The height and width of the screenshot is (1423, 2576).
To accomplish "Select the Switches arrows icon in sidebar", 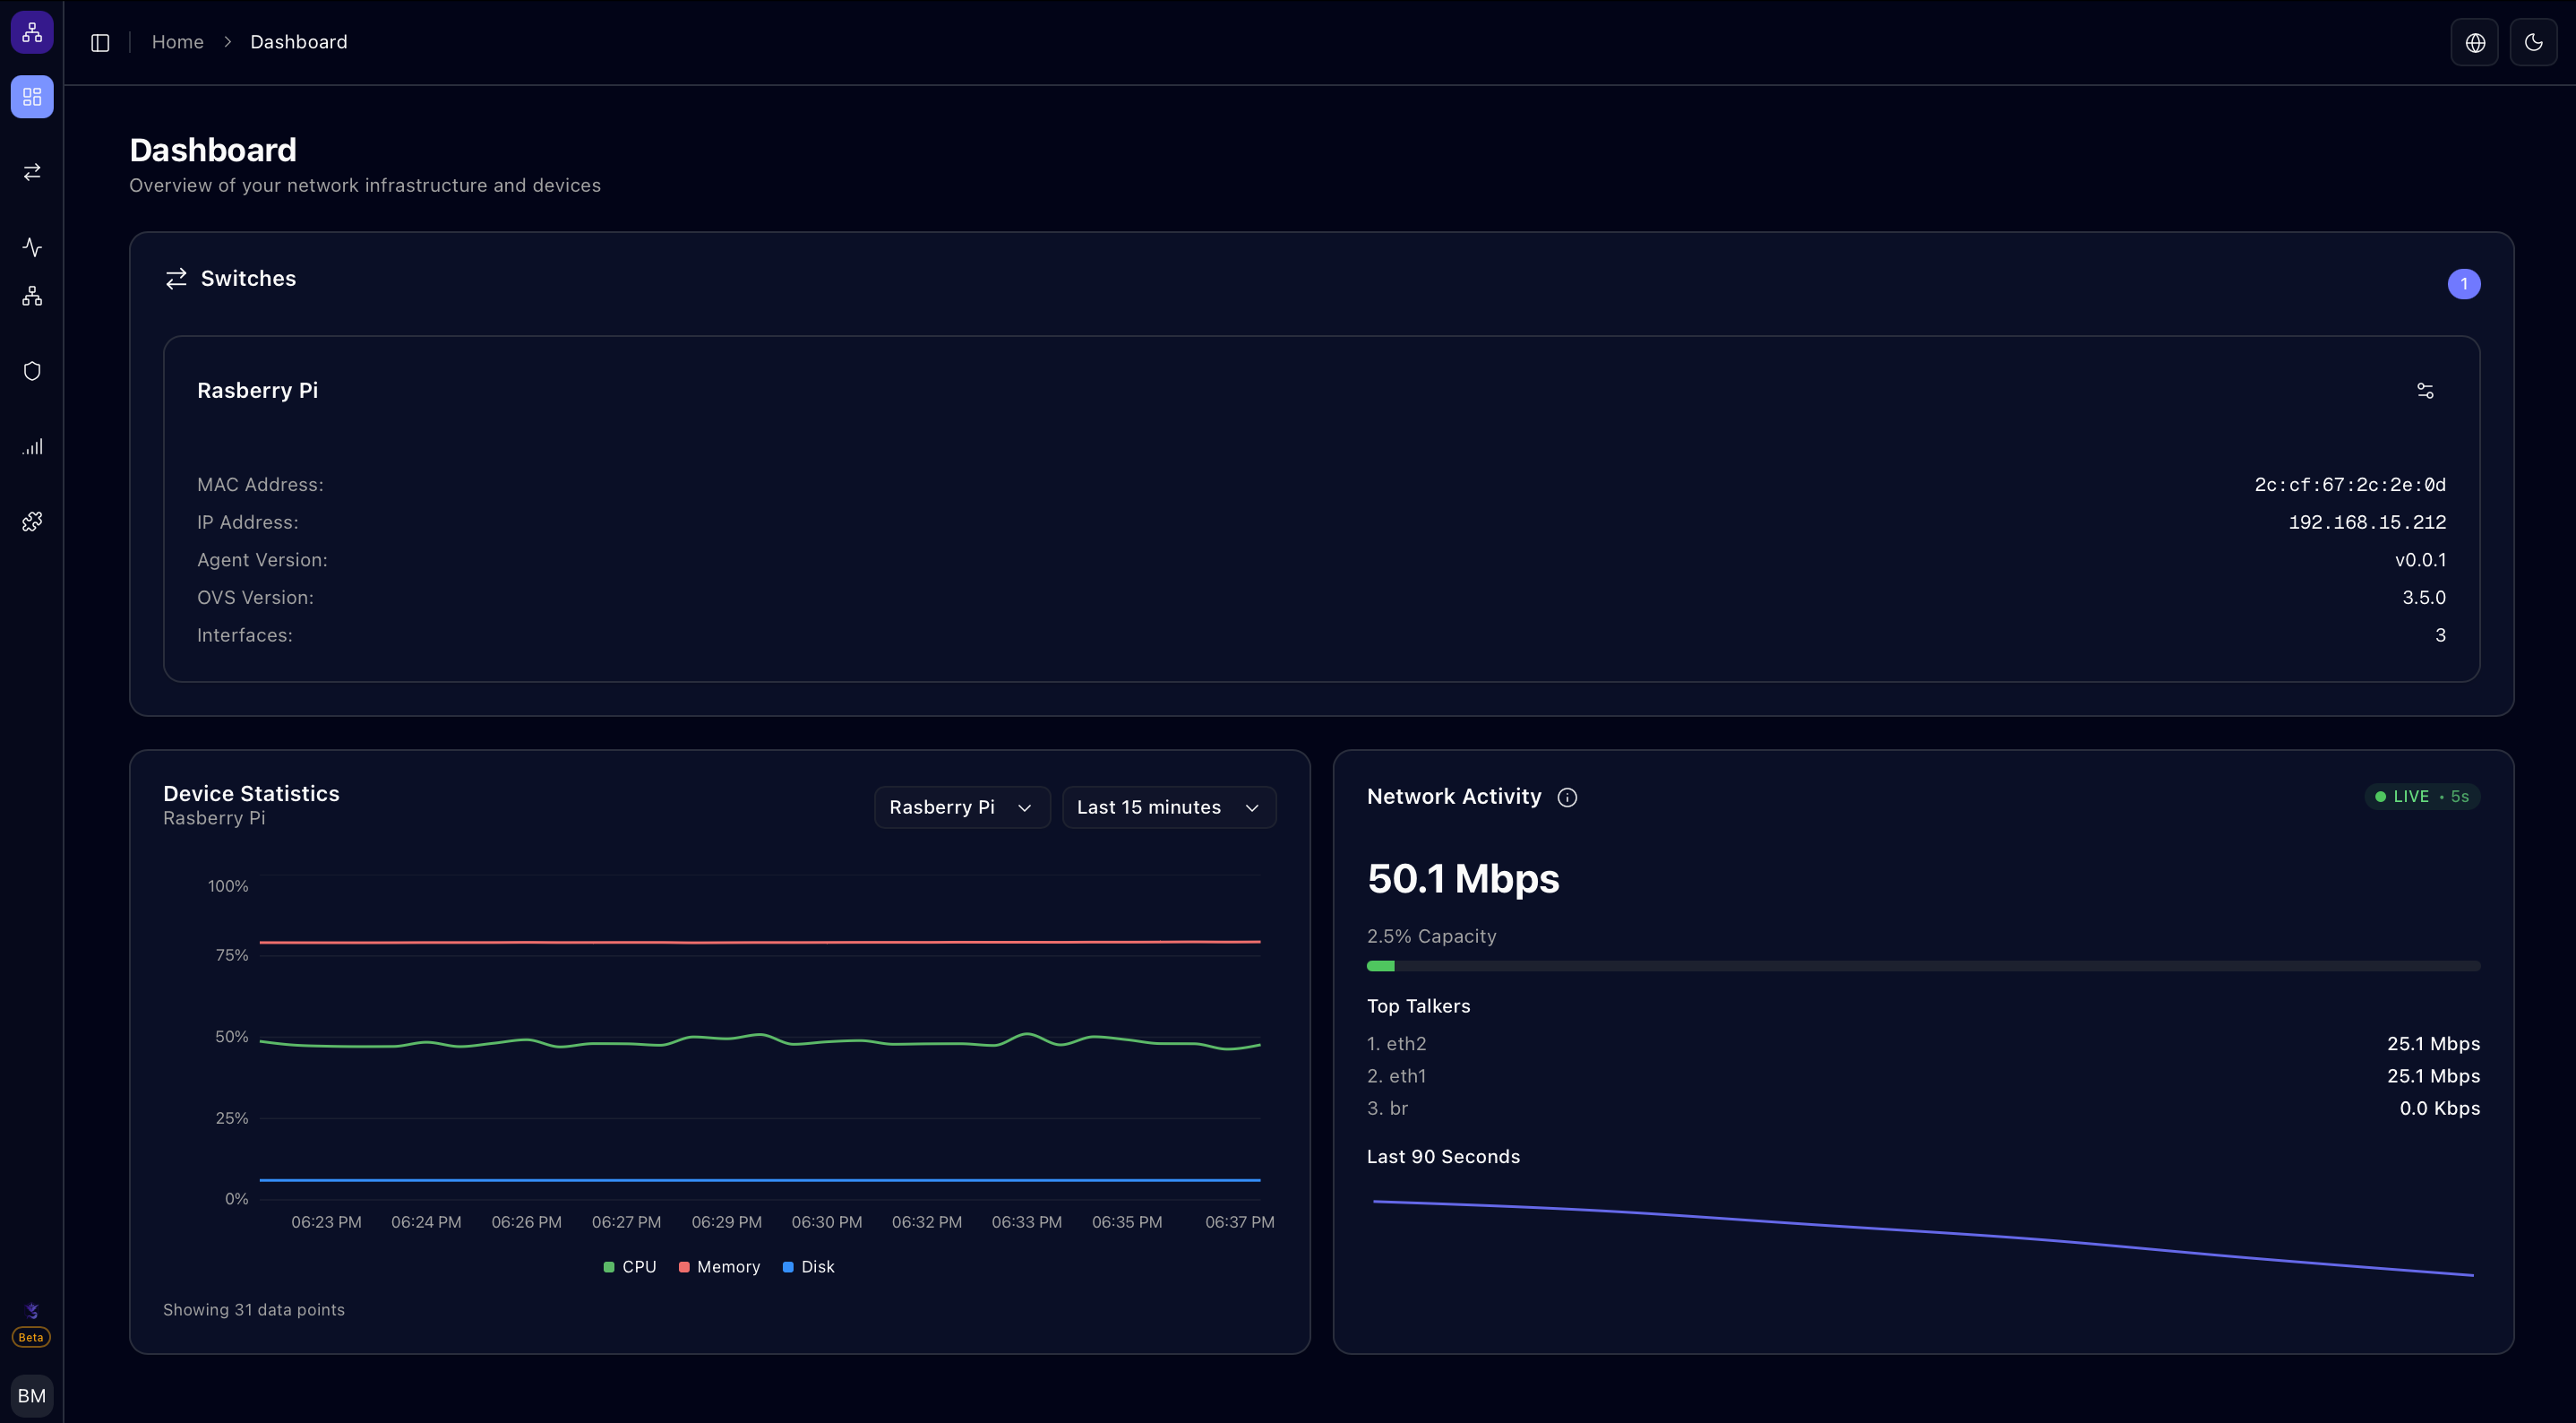I will 31,171.
